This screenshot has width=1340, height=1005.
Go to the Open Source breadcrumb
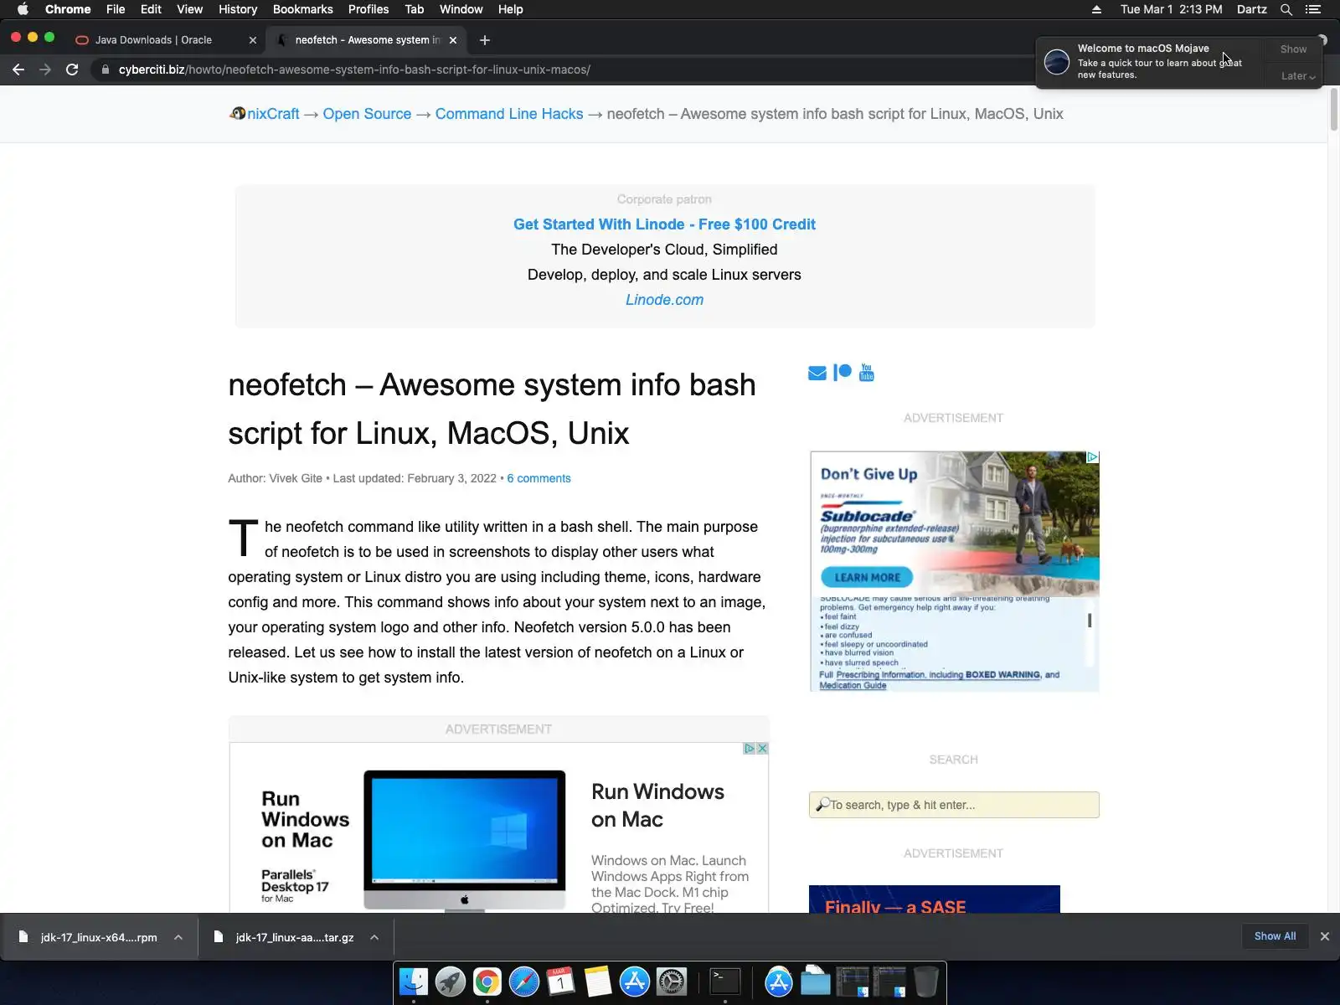click(367, 114)
